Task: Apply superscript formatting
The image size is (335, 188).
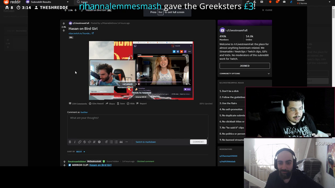Action: pyautogui.click(x=94, y=142)
